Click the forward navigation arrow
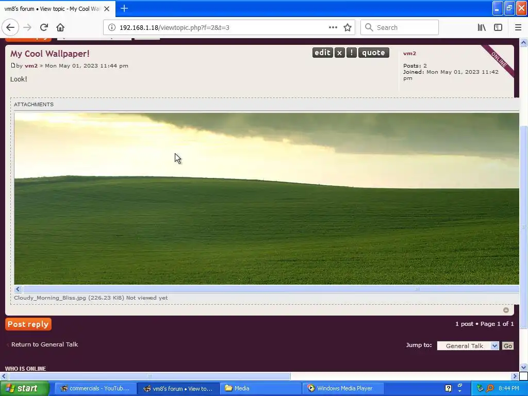 pos(27,27)
